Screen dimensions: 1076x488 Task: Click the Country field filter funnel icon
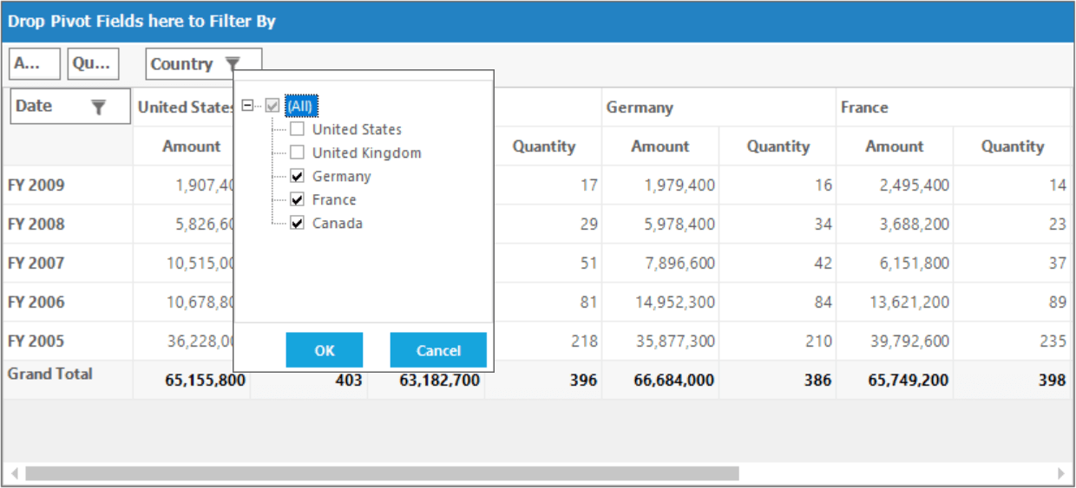233,63
